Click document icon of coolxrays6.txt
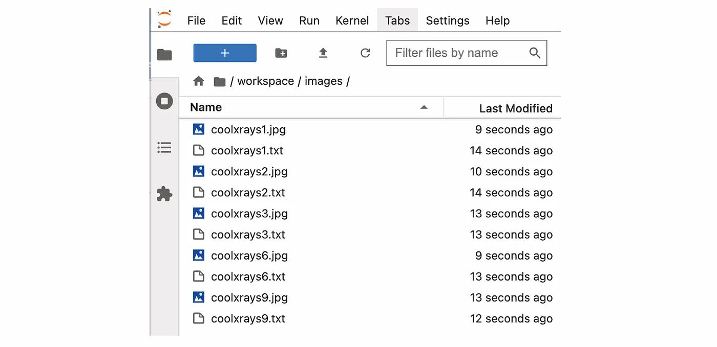Image resolution: width=717 pixels, height=347 pixels. click(x=198, y=276)
